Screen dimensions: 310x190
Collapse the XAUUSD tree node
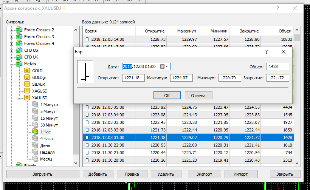19,98
